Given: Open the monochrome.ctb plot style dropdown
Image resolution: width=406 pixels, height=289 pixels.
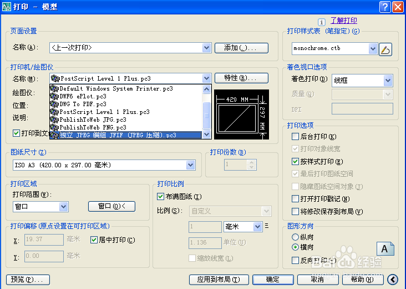Looking at the screenshot, I should [x=373, y=48].
